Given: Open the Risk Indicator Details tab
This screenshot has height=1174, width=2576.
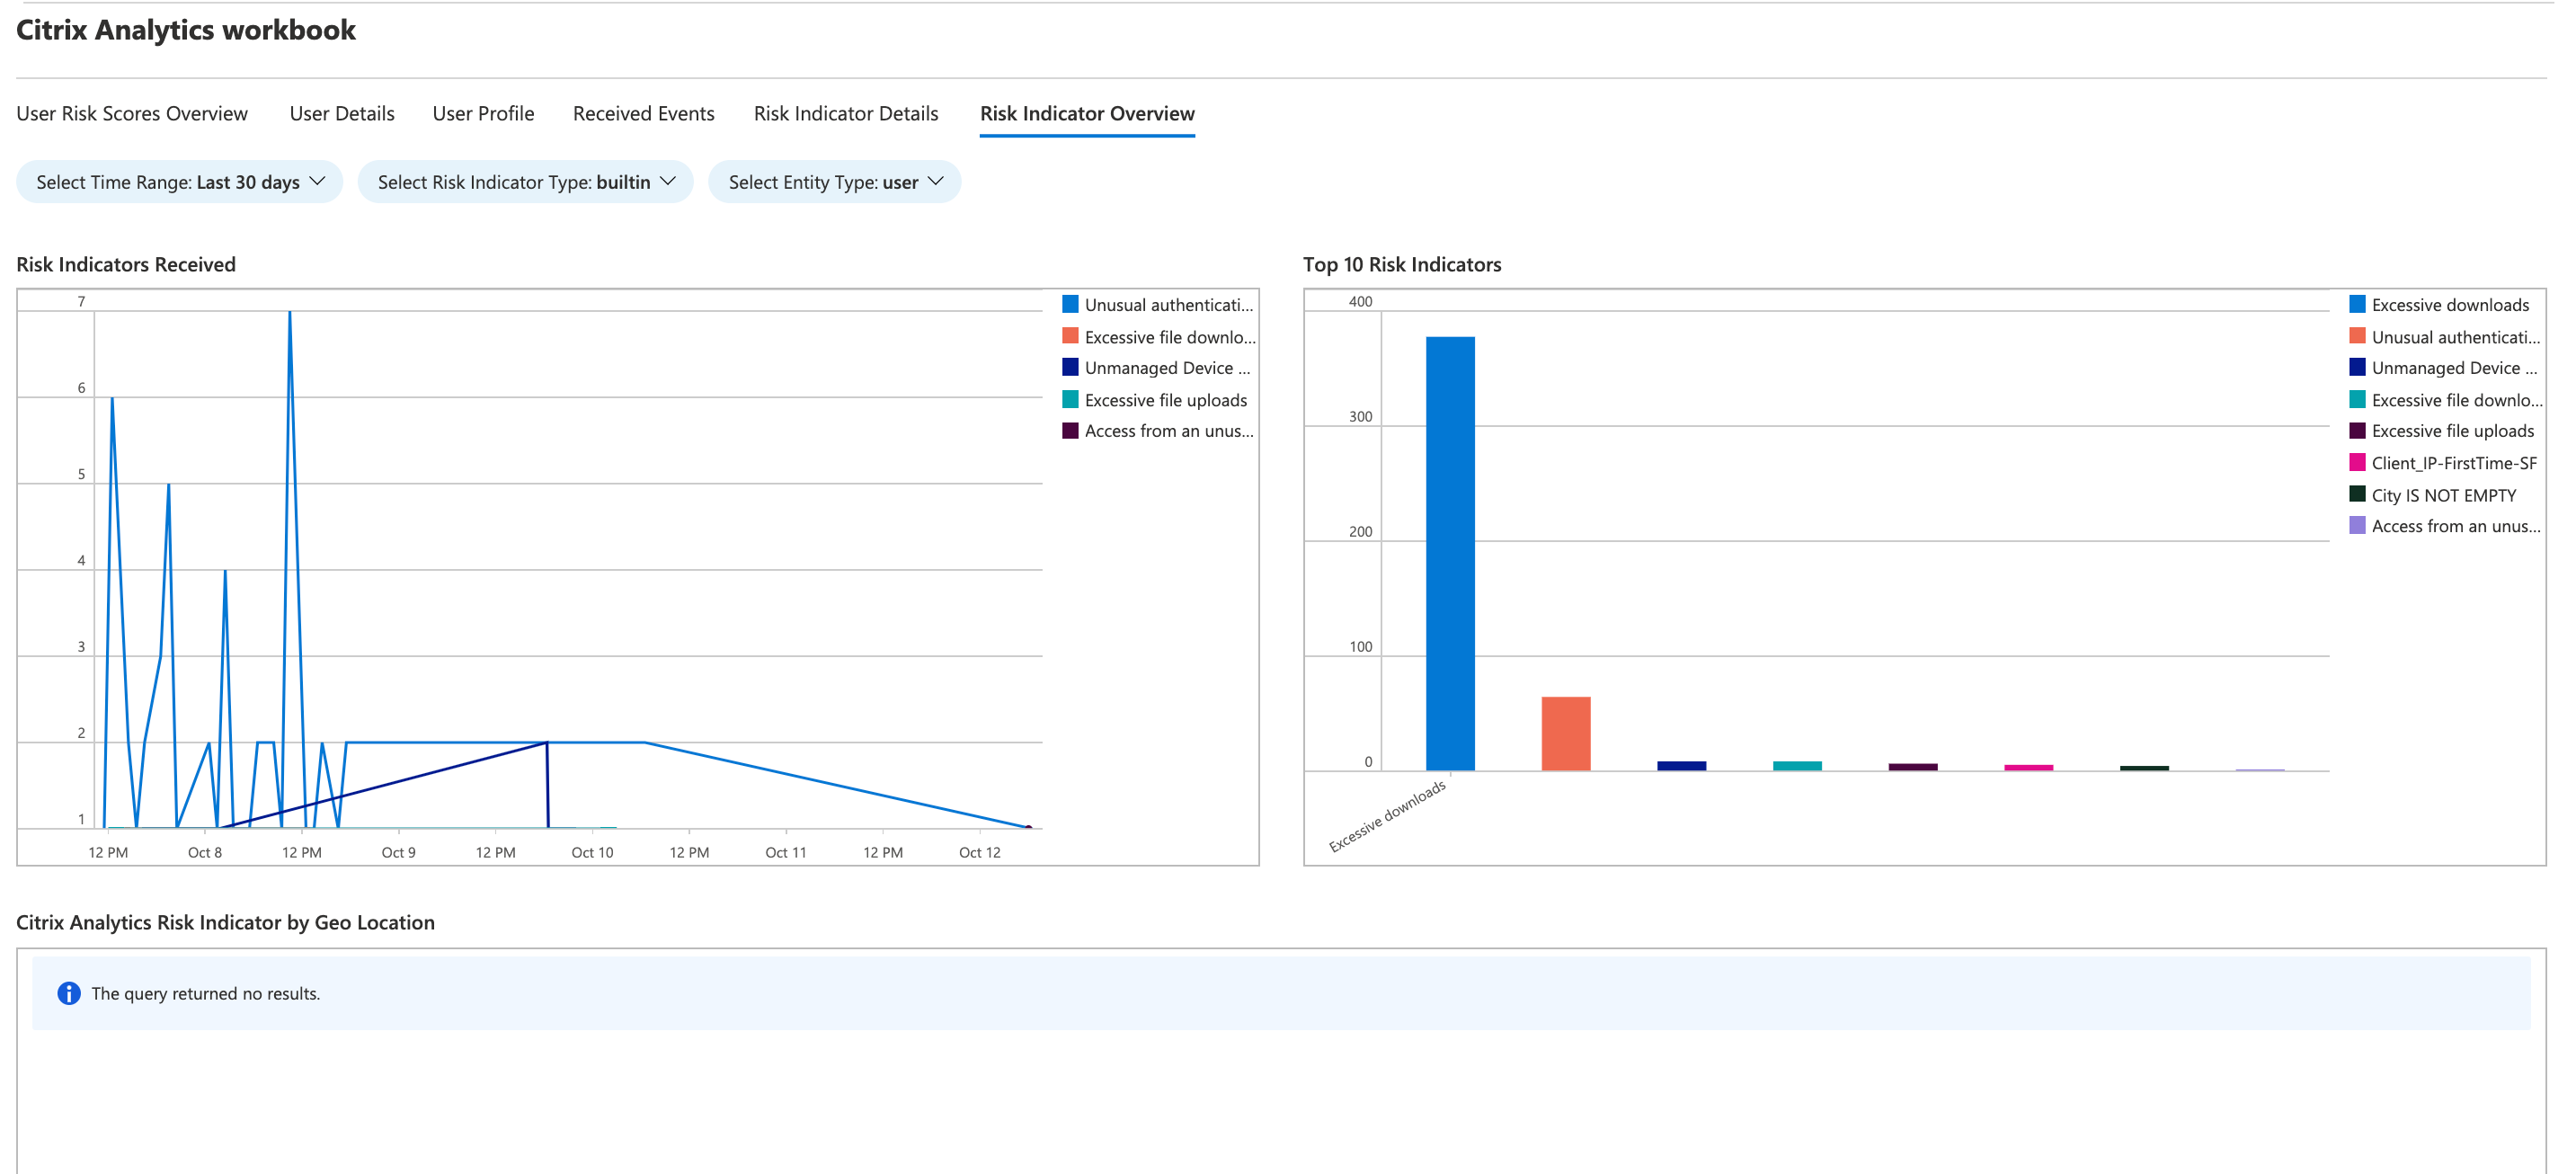Looking at the screenshot, I should tap(845, 114).
